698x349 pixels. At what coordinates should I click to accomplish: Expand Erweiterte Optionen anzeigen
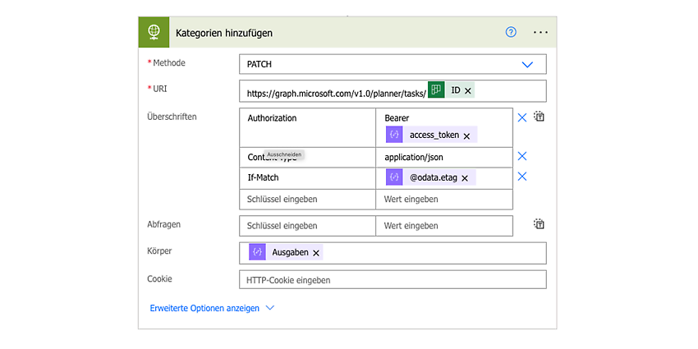coord(212,308)
